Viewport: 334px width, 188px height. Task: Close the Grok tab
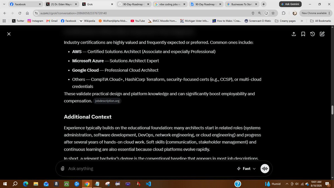[x=112, y=4]
